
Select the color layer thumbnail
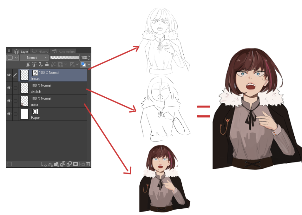click(24, 101)
